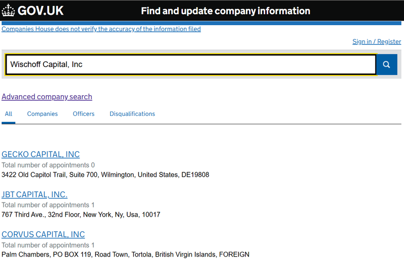Click the GOV.UK wordmark in header
This screenshot has width=404, height=262.
coord(40,11)
